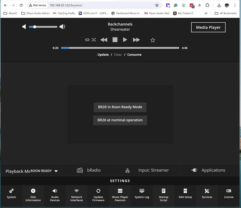This screenshot has width=241, height=208.
Task: Open the Media Player view
Action: pos(208,27)
